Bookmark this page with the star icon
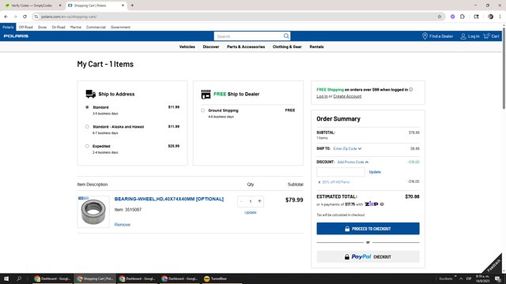The width and height of the screenshot is (506, 284). (x=440, y=17)
